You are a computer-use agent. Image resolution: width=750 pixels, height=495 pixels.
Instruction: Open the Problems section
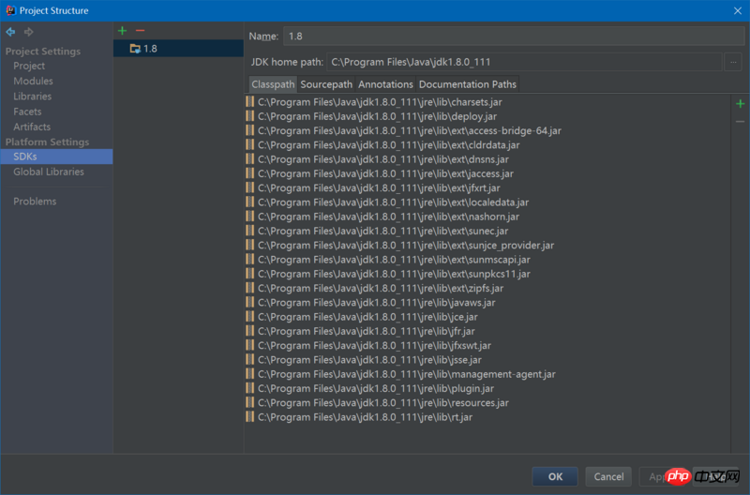[35, 202]
